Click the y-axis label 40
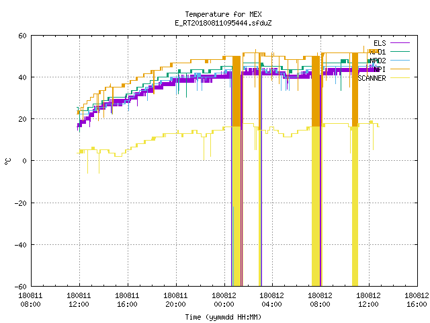 (x=22, y=77)
